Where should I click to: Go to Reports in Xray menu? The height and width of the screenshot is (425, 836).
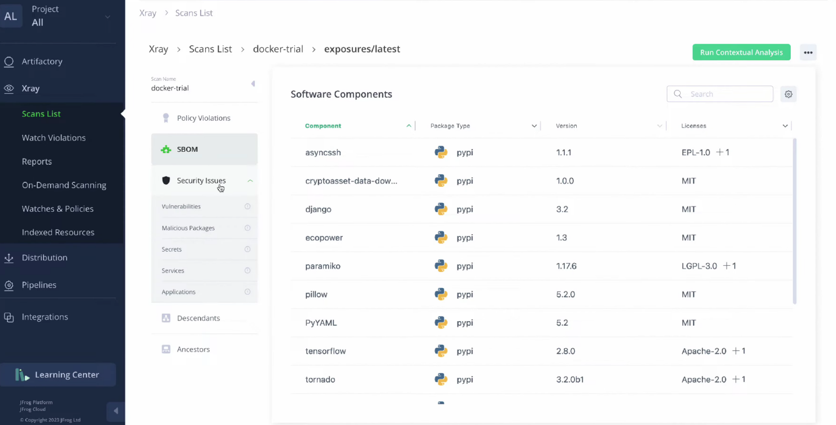tap(37, 161)
